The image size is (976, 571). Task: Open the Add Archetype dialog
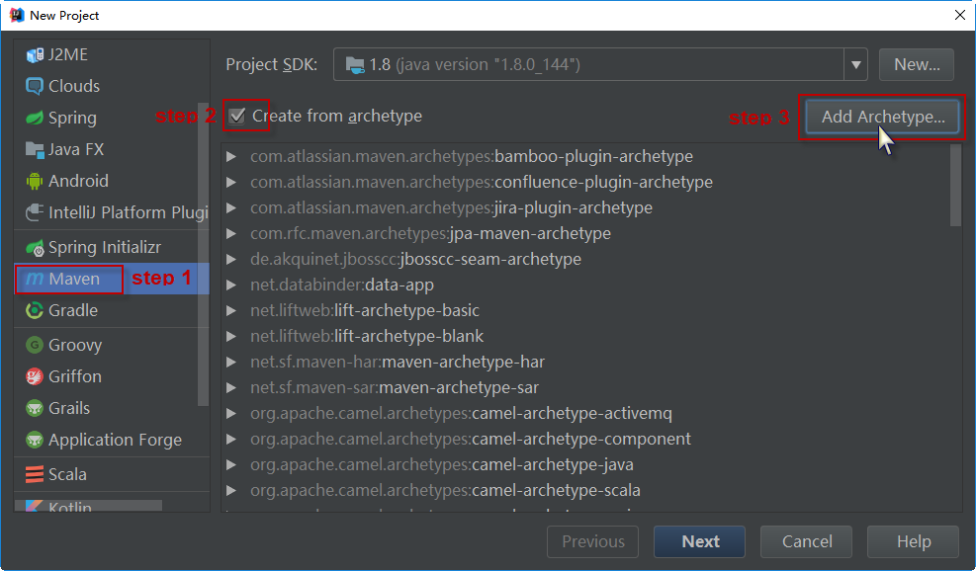[x=883, y=117]
